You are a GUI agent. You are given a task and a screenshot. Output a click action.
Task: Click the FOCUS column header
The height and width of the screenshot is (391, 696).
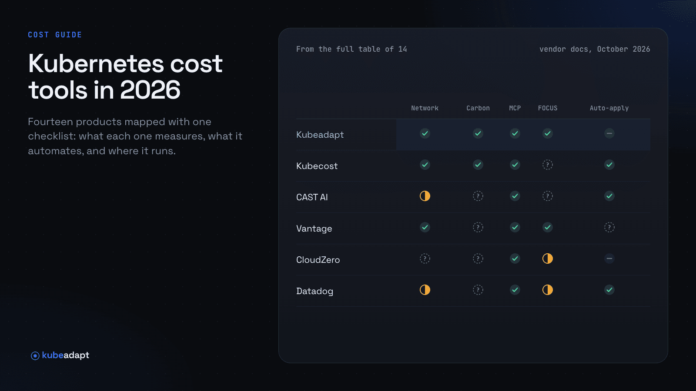[548, 108]
